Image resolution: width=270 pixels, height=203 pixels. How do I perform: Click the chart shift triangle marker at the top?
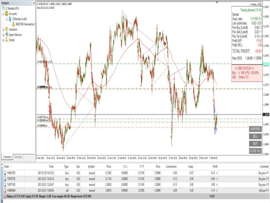tap(217, 2)
